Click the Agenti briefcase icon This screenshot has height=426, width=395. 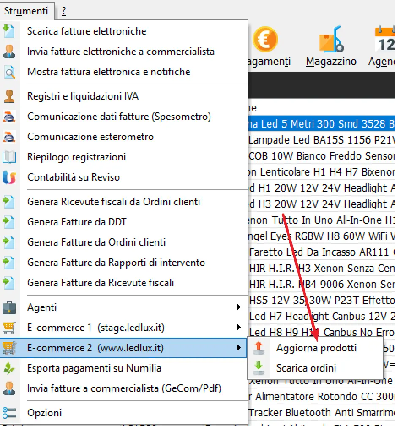pyautogui.click(x=9, y=307)
